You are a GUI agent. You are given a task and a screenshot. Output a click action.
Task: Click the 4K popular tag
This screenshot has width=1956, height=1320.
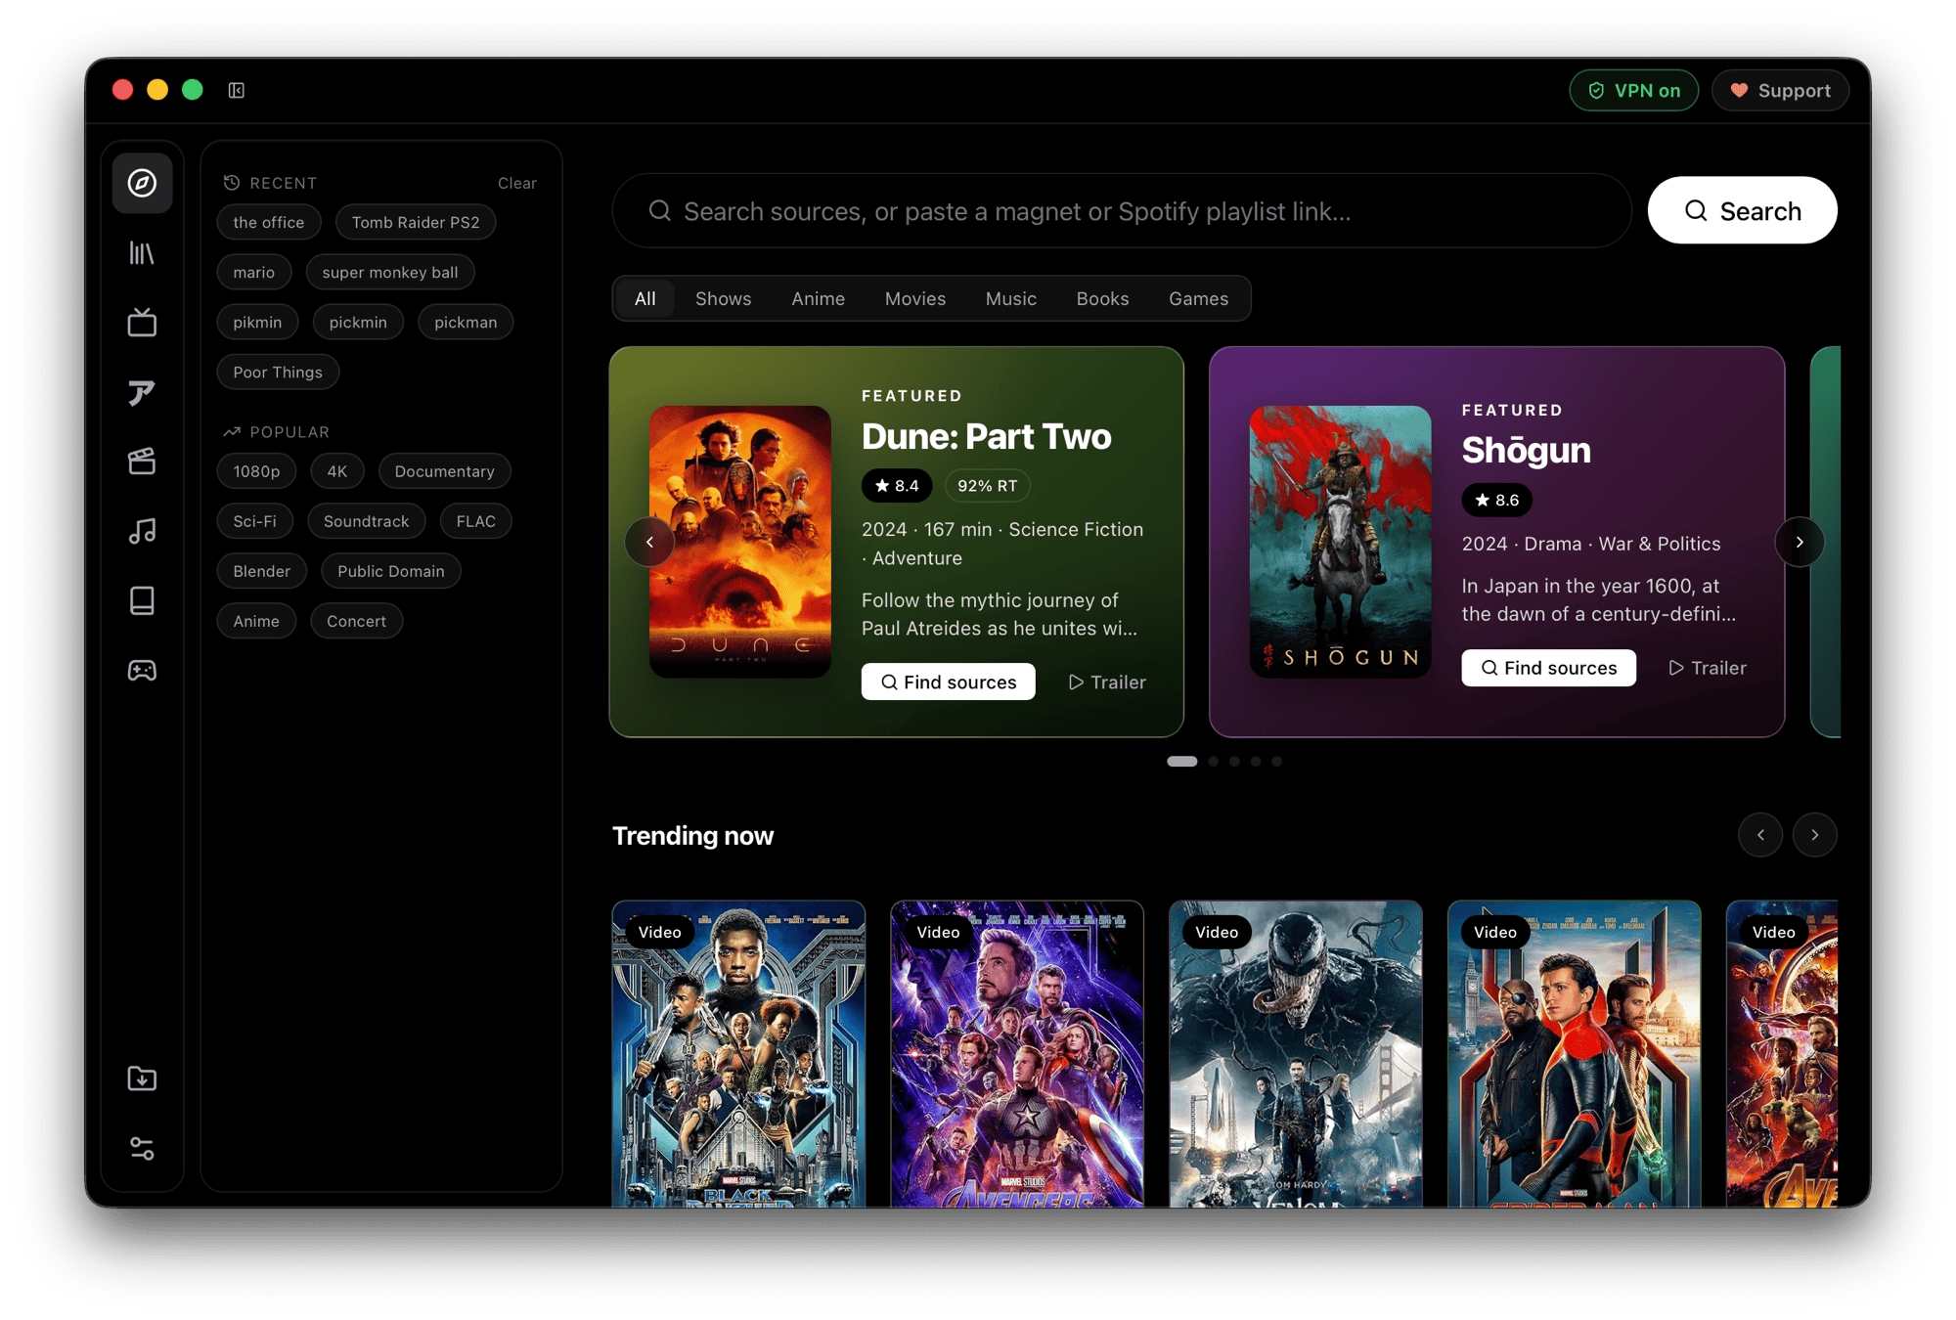(337, 471)
